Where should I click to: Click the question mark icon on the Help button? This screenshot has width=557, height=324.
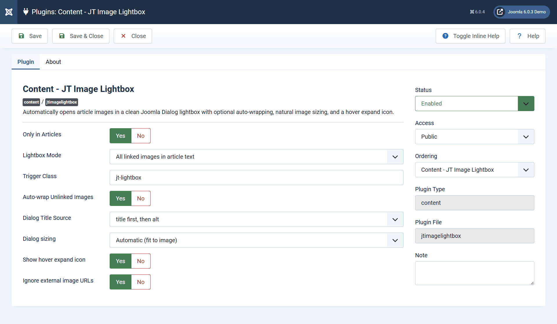pos(520,36)
